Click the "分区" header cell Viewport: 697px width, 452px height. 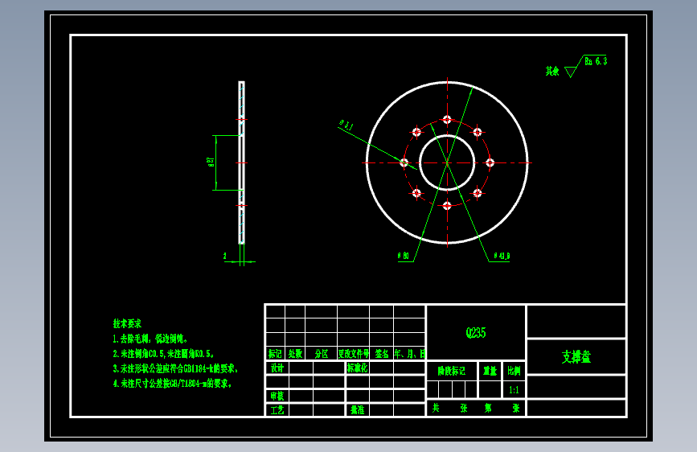click(x=321, y=354)
